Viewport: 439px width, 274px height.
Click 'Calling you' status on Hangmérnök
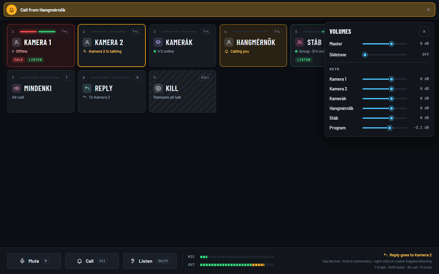point(240,51)
